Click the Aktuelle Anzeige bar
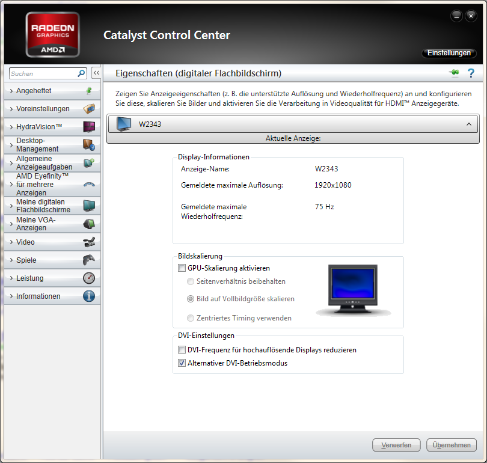The image size is (487, 463). coord(293,138)
